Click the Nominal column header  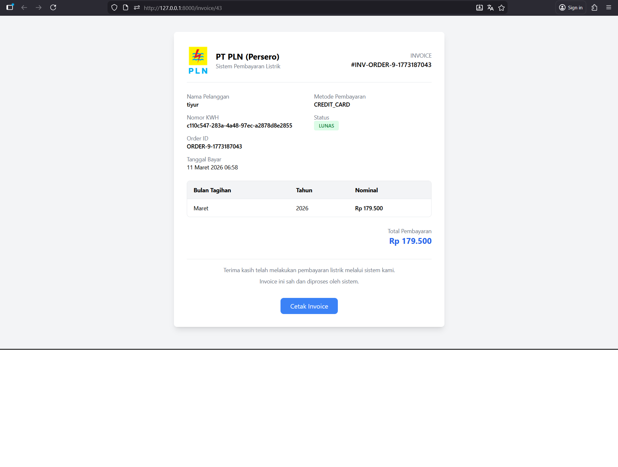366,190
